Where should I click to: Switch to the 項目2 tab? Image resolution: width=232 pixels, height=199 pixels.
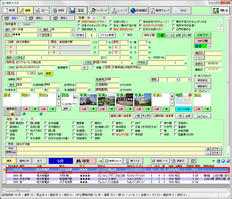click(38, 18)
